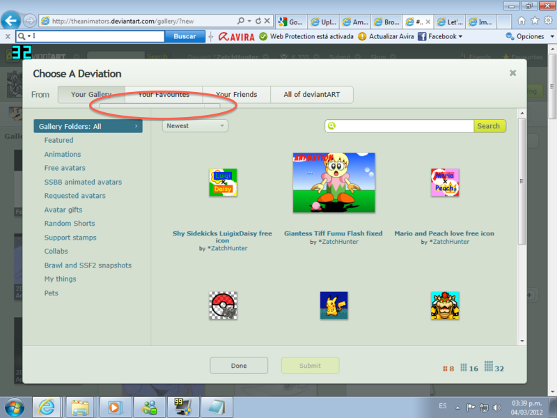This screenshot has width=557, height=418.
Task: Click the Actualizar Avira warning icon
Action: [x=362, y=36]
